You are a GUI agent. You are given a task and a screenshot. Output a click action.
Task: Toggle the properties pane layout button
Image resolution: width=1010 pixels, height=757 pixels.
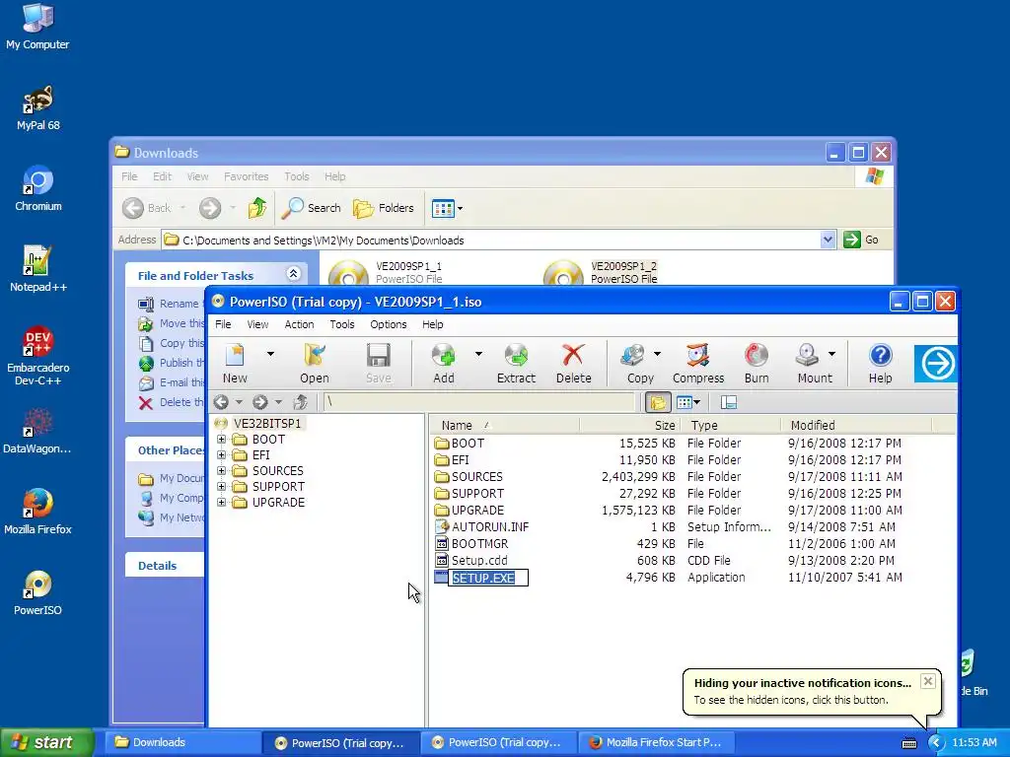(x=729, y=402)
